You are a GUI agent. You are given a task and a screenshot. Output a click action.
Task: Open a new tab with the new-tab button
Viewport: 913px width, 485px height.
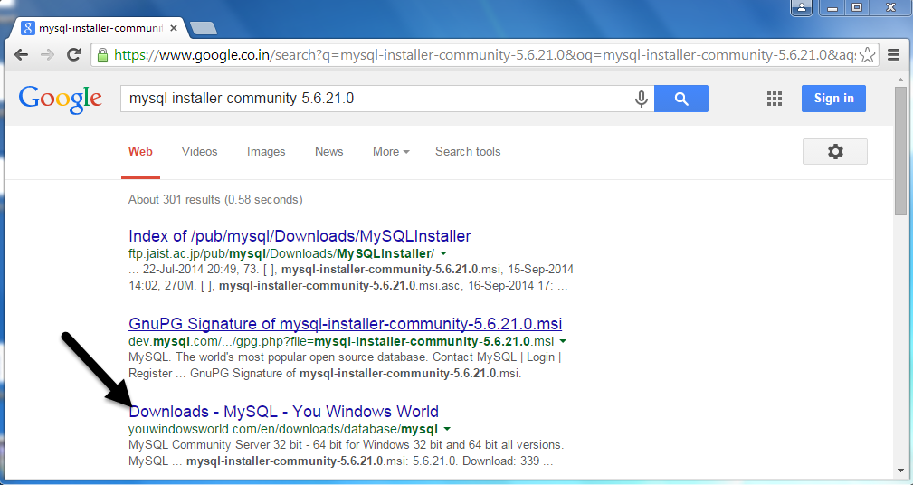click(x=204, y=28)
